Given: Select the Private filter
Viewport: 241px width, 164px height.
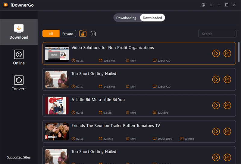Looking at the screenshot, I should (67, 34).
